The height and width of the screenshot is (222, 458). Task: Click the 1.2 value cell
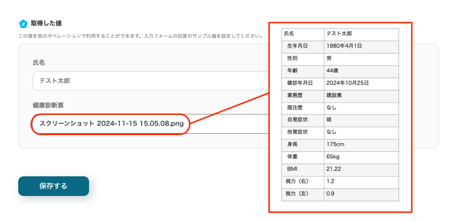pos(361,182)
